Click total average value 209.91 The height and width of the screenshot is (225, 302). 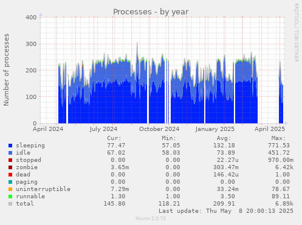point(224,204)
